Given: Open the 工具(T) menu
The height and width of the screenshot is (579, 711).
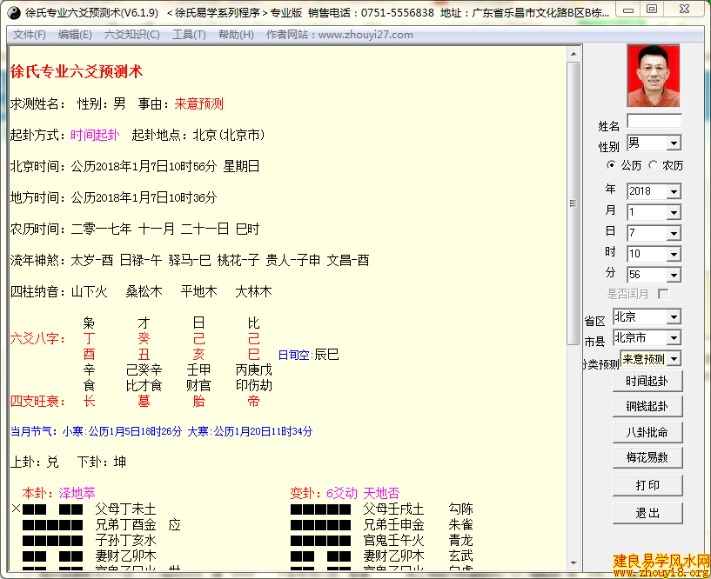Looking at the screenshot, I should (x=189, y=35).
